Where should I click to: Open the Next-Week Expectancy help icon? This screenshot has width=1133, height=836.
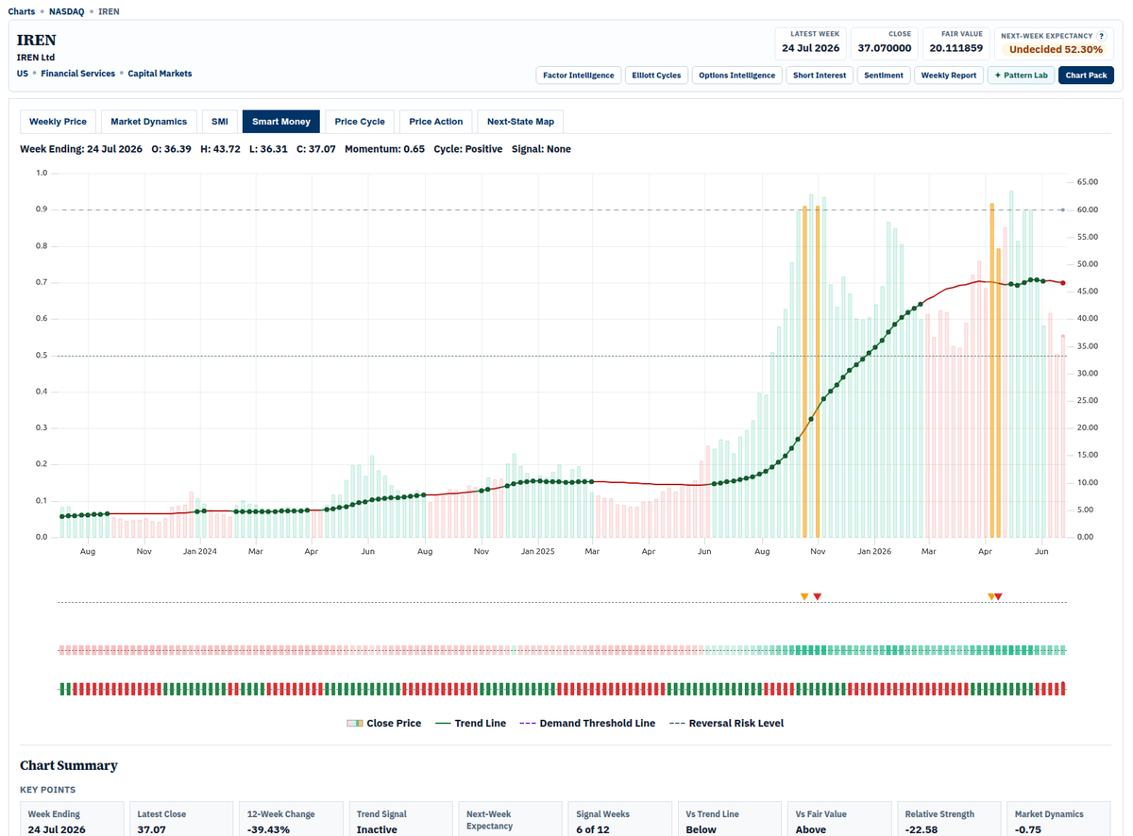[1101, 36]
